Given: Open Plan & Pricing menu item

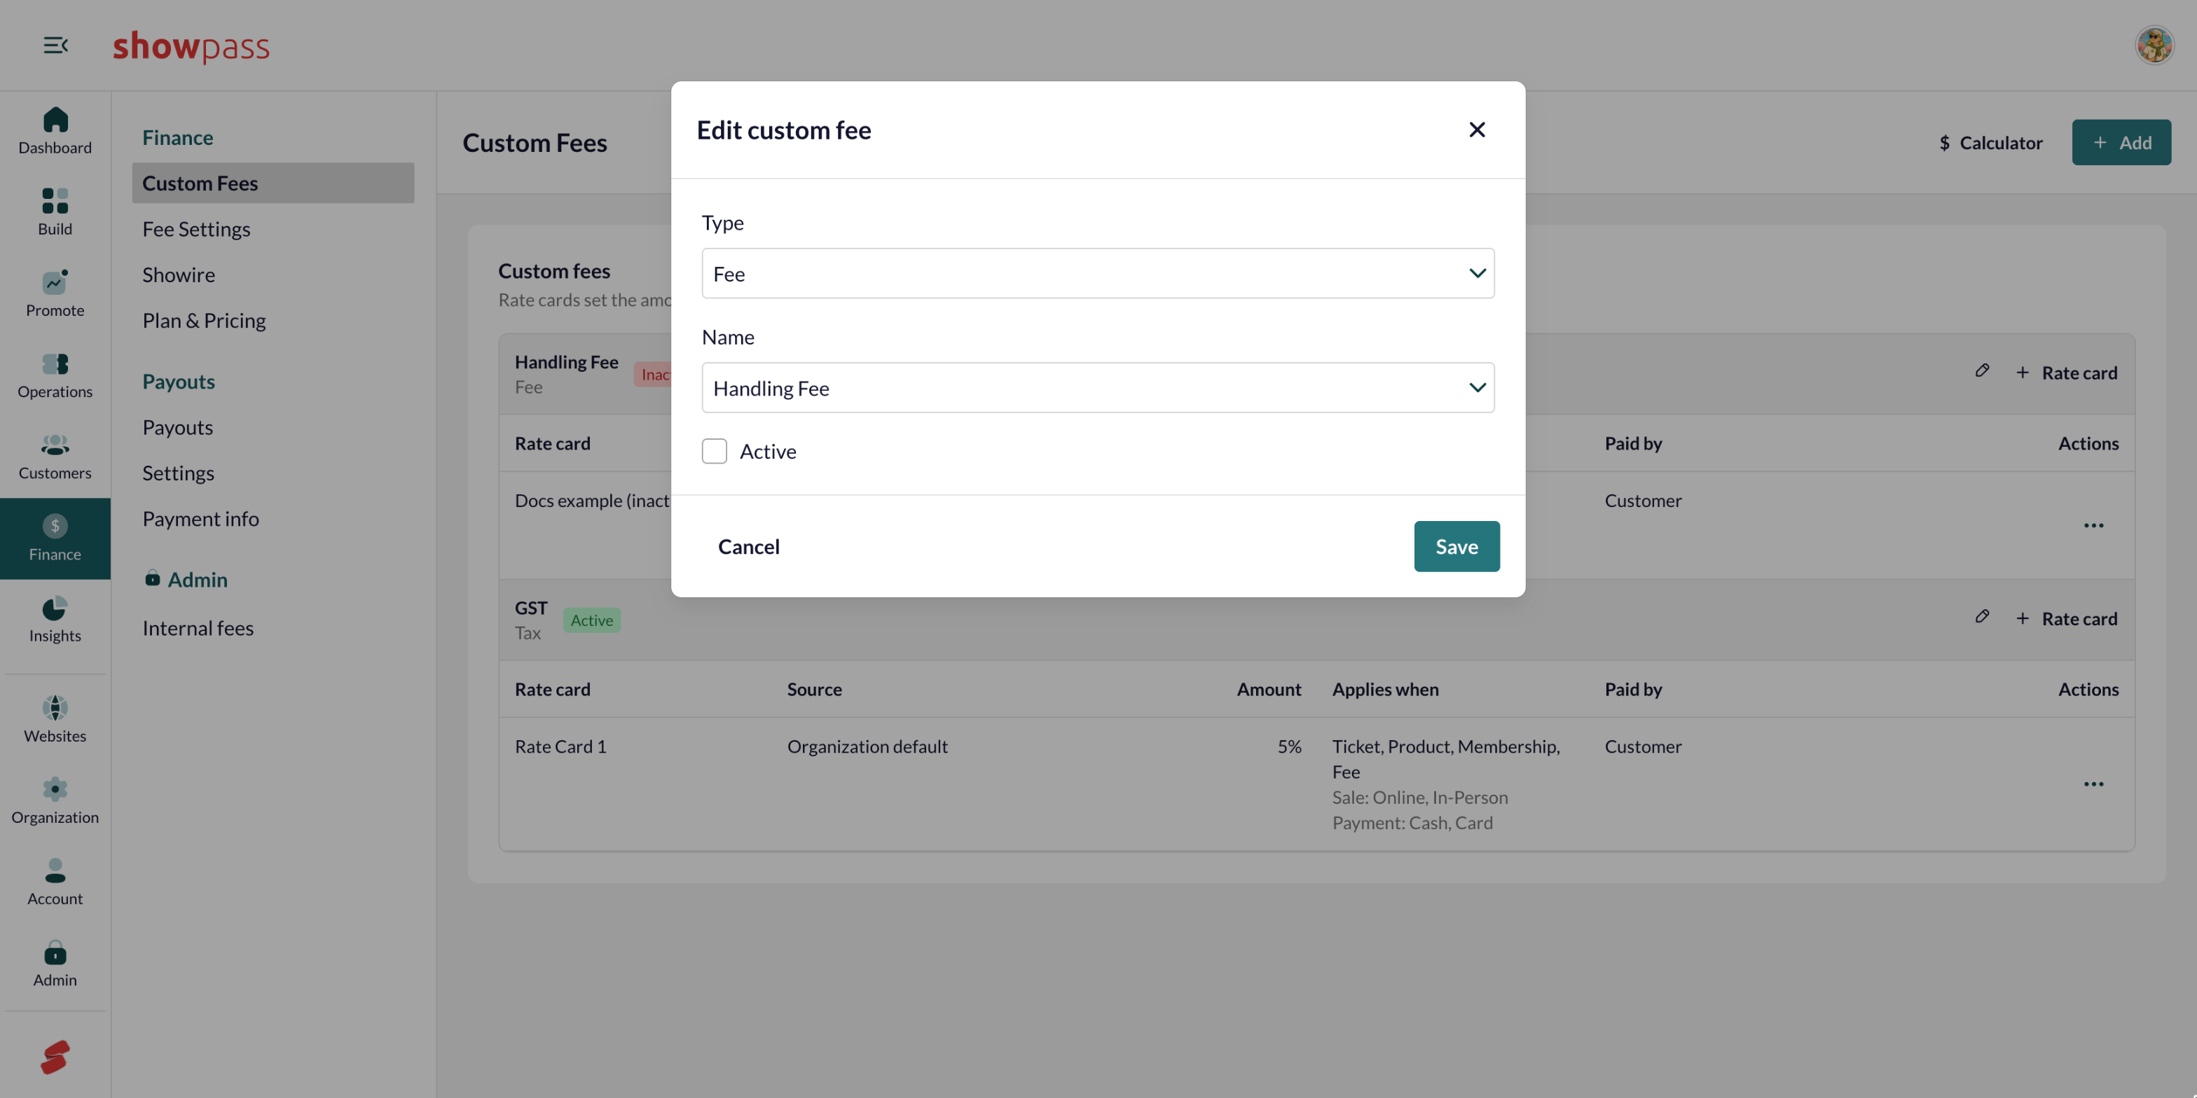Looking at the screenshot, I should (x=204, y=321).
